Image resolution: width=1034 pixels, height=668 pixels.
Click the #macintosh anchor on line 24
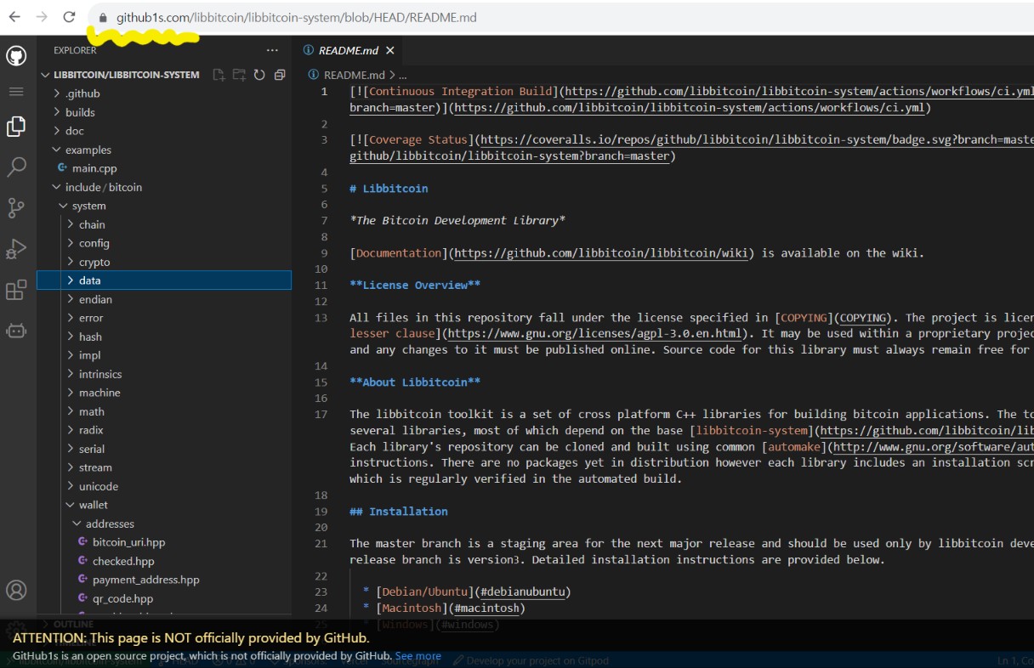486,608
